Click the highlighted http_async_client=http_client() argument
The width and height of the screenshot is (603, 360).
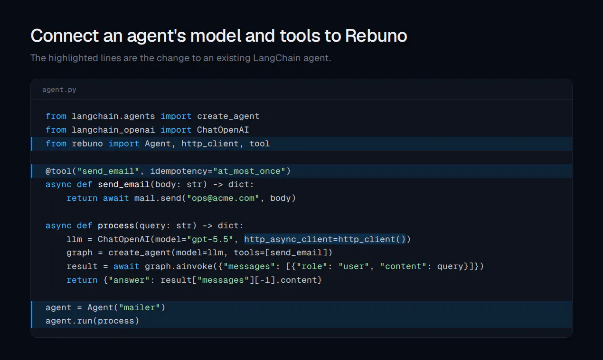[x=325, y=239]
